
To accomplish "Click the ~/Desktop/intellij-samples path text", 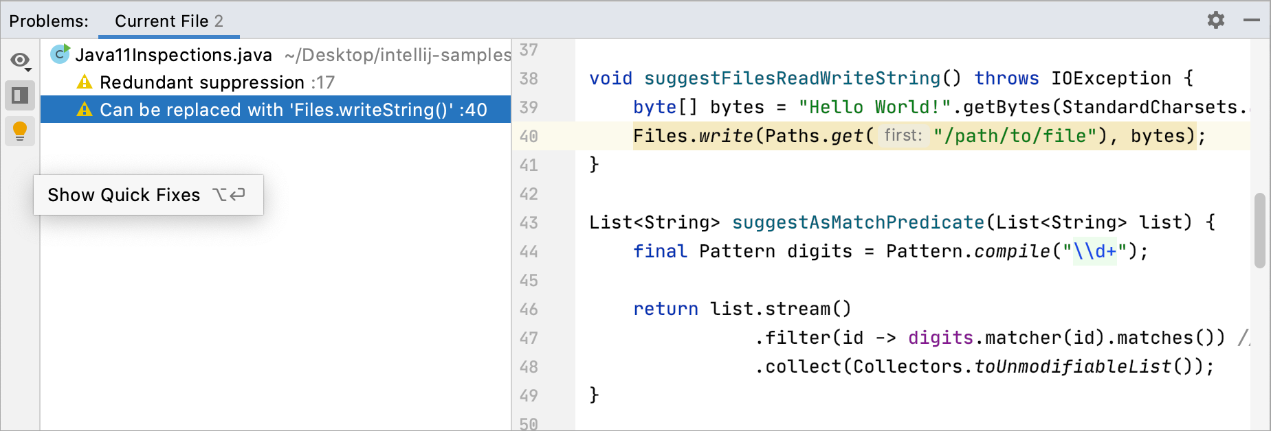I will tap(397, 55).
